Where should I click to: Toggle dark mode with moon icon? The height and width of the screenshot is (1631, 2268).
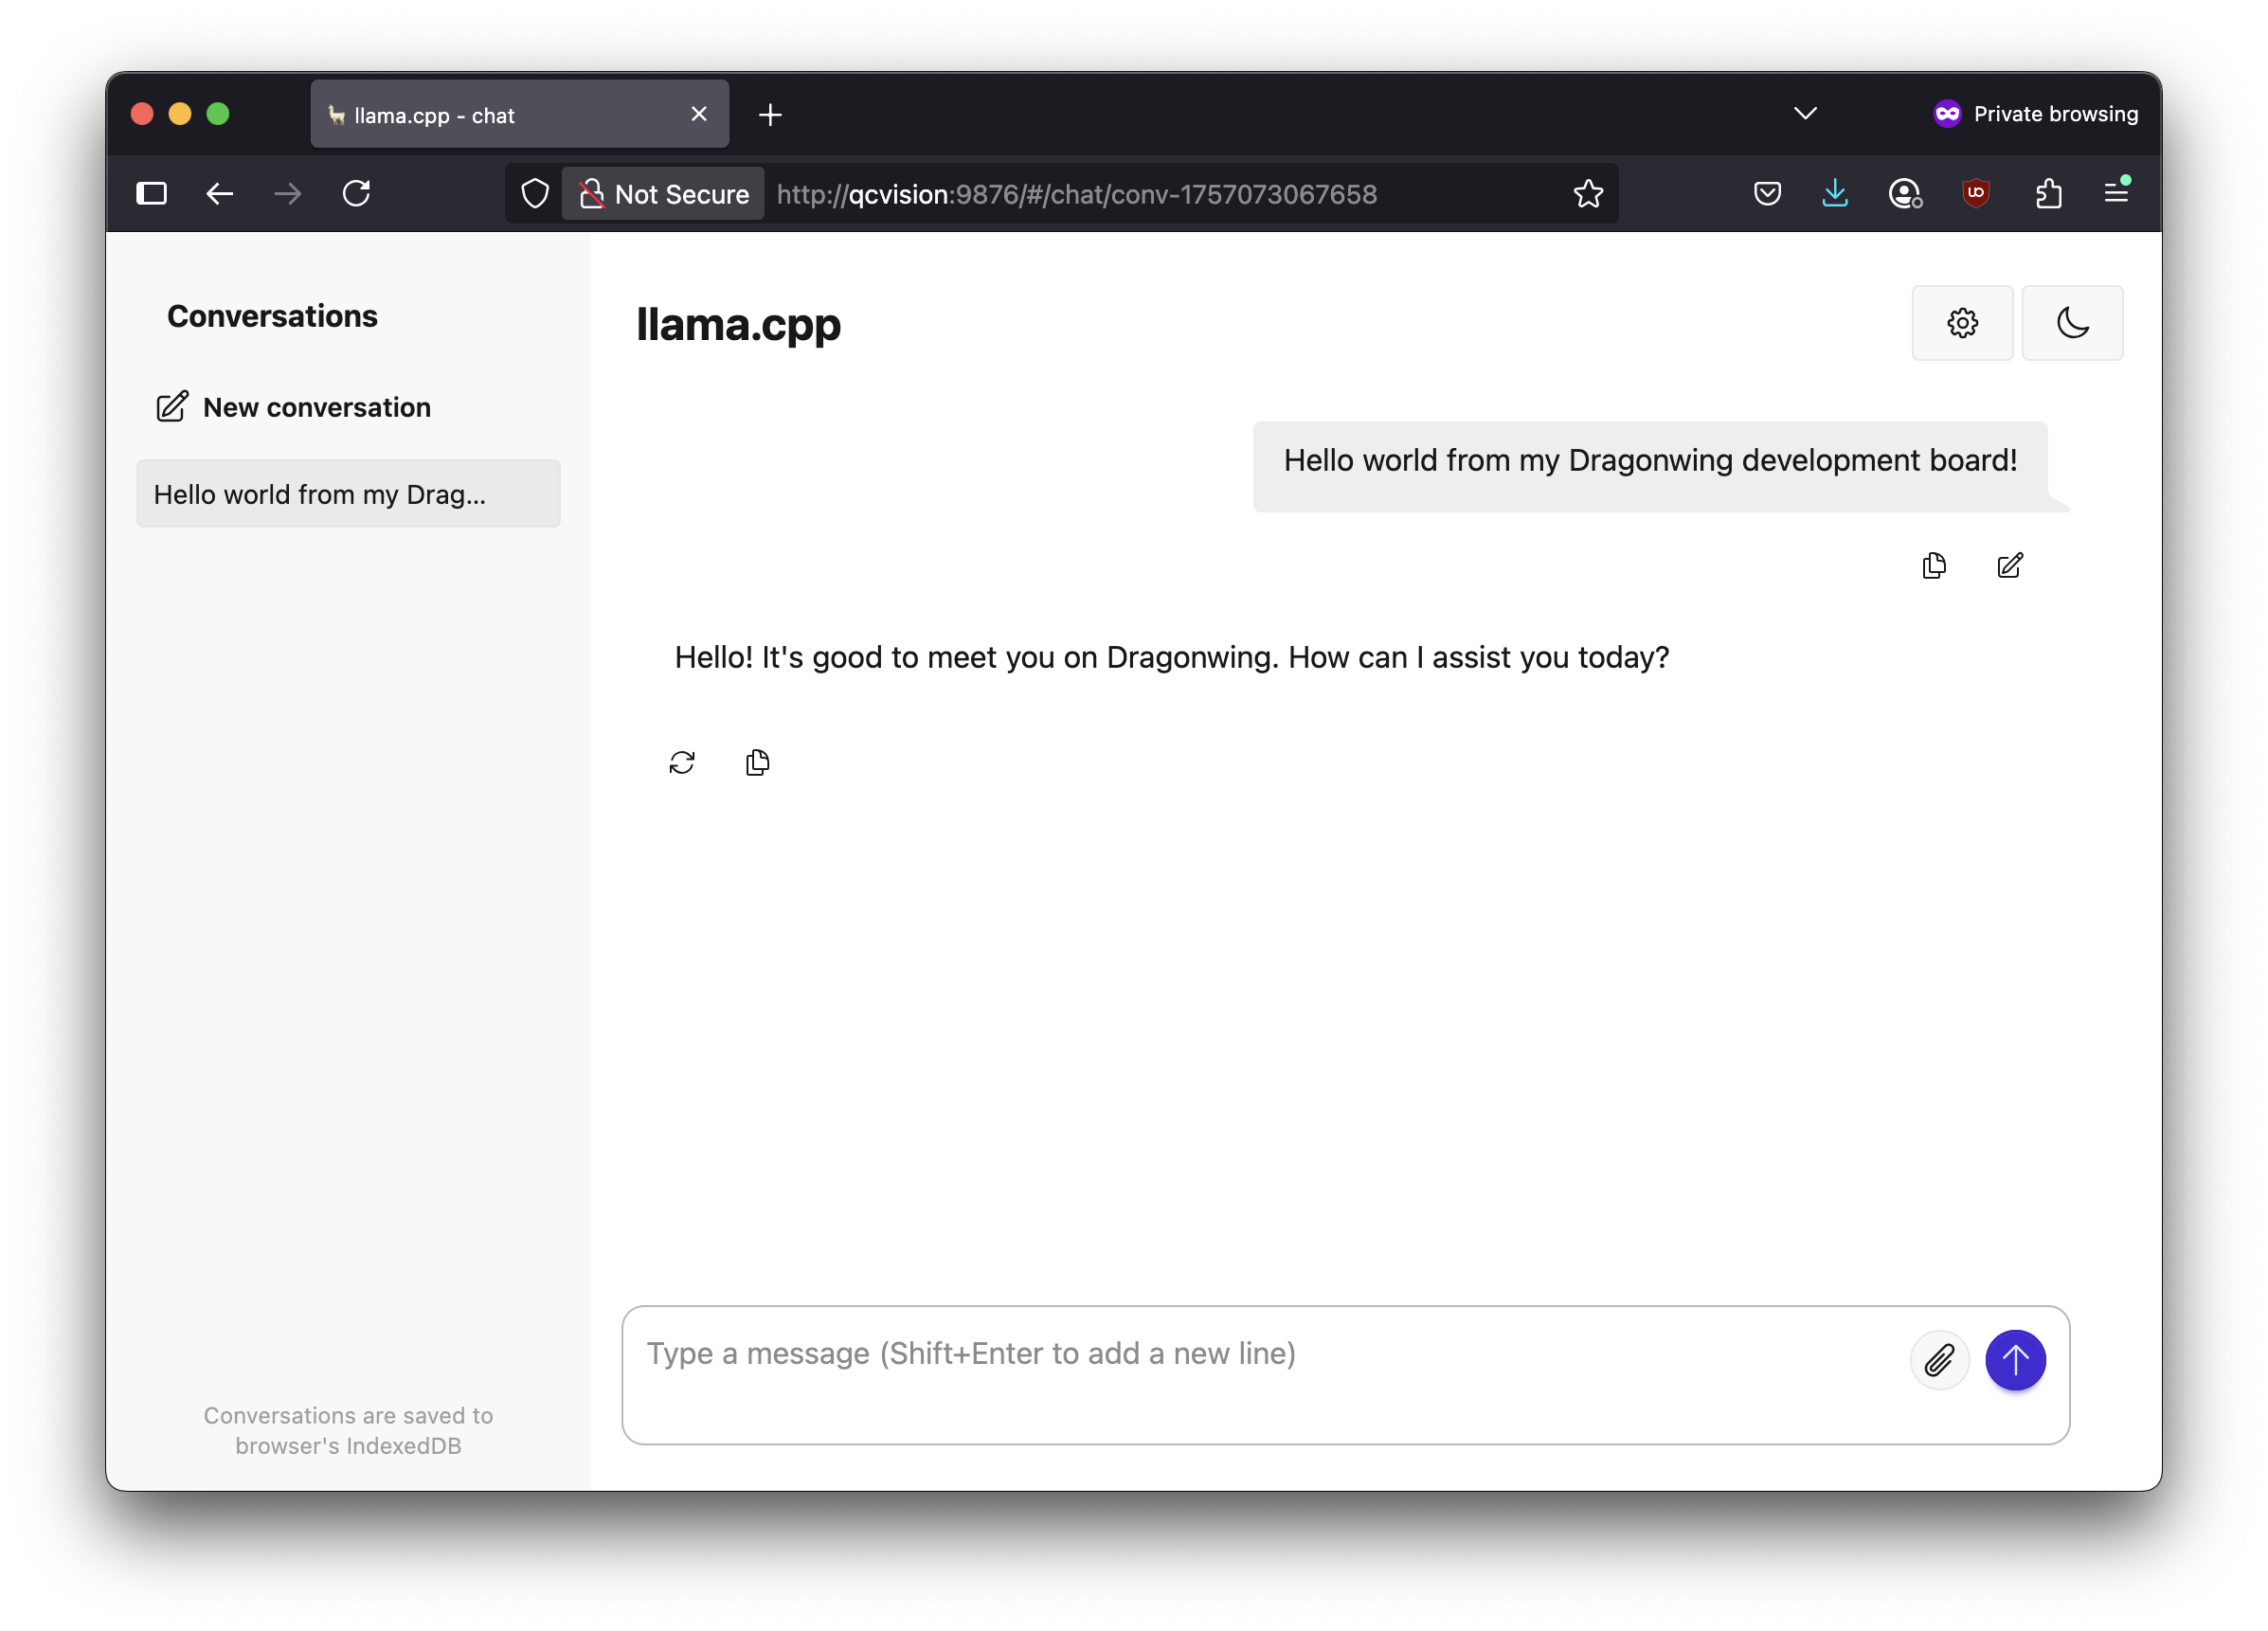coord(2072,323)
